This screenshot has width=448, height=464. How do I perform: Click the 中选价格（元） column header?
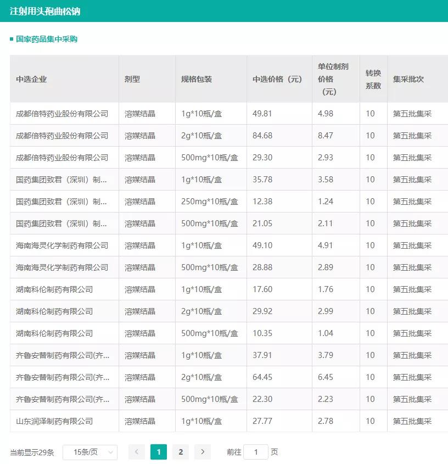[x=277, y=79]
